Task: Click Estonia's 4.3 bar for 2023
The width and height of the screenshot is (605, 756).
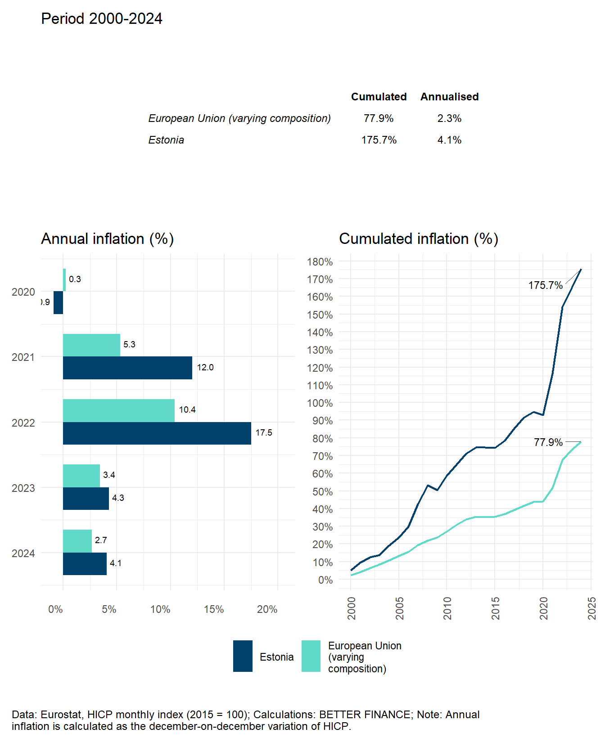Action: coord(86,499)
